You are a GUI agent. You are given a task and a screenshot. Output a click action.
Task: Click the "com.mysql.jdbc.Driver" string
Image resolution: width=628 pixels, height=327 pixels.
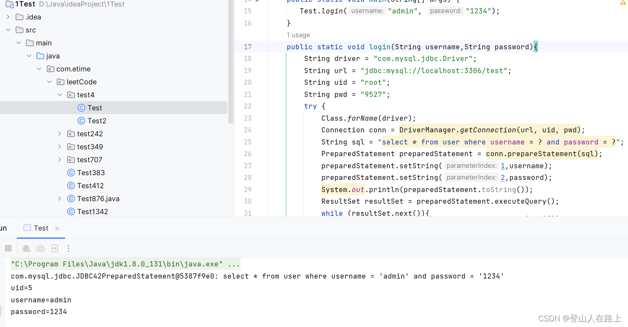pyautogui.click(x=423, y=58)
